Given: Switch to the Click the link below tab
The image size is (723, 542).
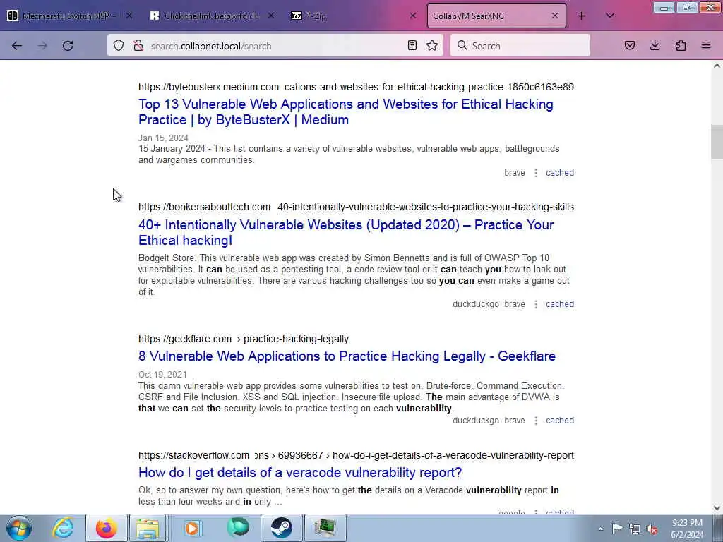Looking at the screenshot, I should (x=210, y=16).
